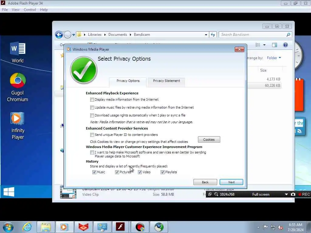
Task: Launch the Infinity Player desktop icon
Action: (x=18, y=126)
